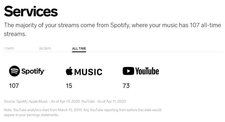Click the YouTube wordmark text
Image resolution: width=225 pixels, height=122 pixels.
pos(147,71)
